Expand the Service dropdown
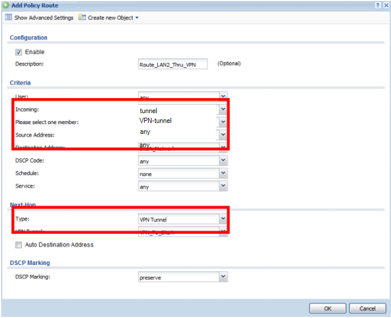 (x=223, y=186)
